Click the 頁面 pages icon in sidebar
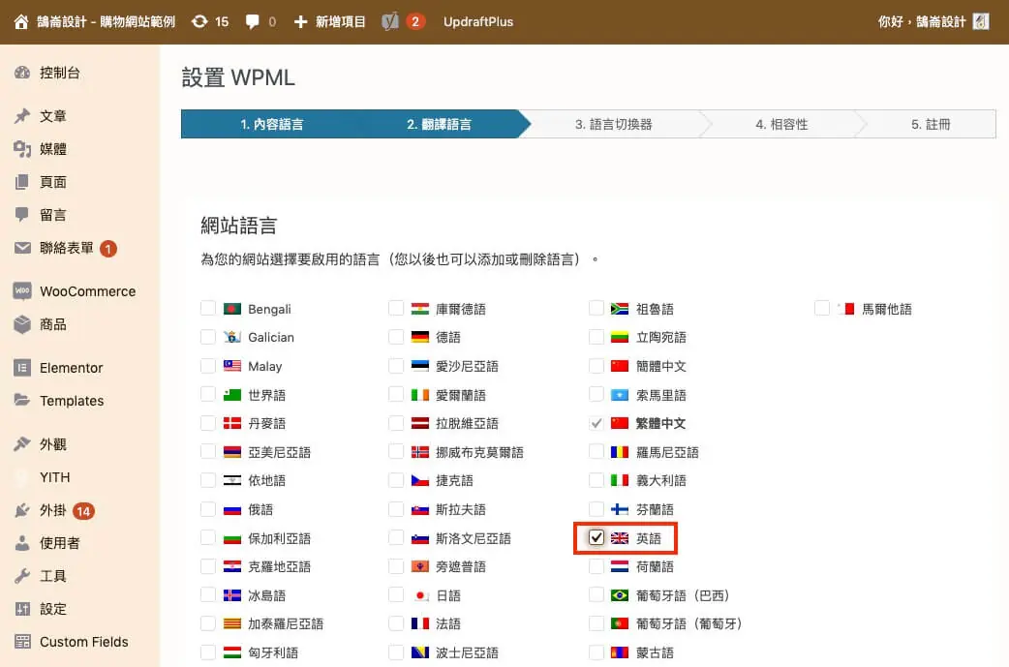The width and height of the screenshot is (1009, 667). tap(22, 182)
